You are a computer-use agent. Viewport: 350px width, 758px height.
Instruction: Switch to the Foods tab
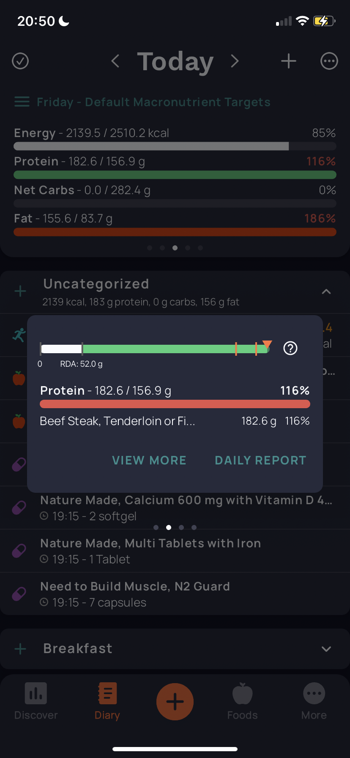(243, 701)
